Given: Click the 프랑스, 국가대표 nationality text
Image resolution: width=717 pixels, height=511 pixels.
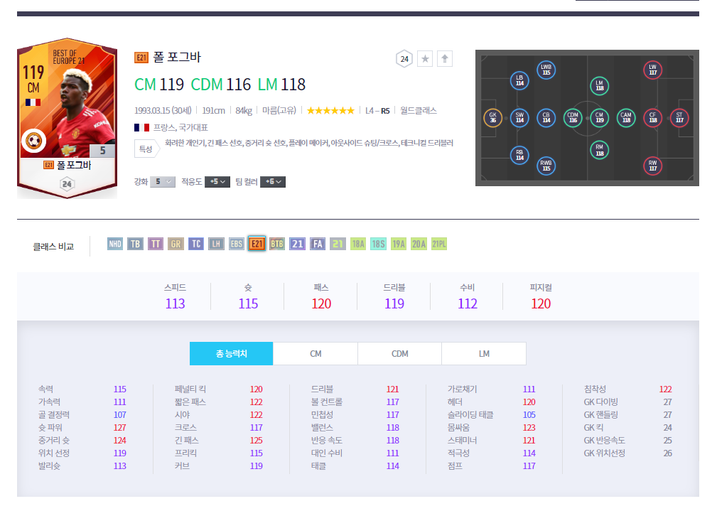Looking at the screenshot, I should coord(180,127).
